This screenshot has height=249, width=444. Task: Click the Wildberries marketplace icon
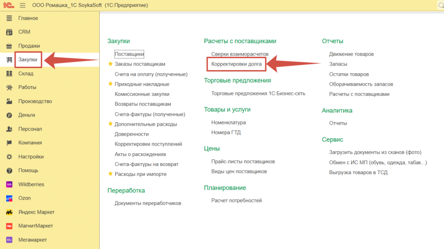(9, 184)
